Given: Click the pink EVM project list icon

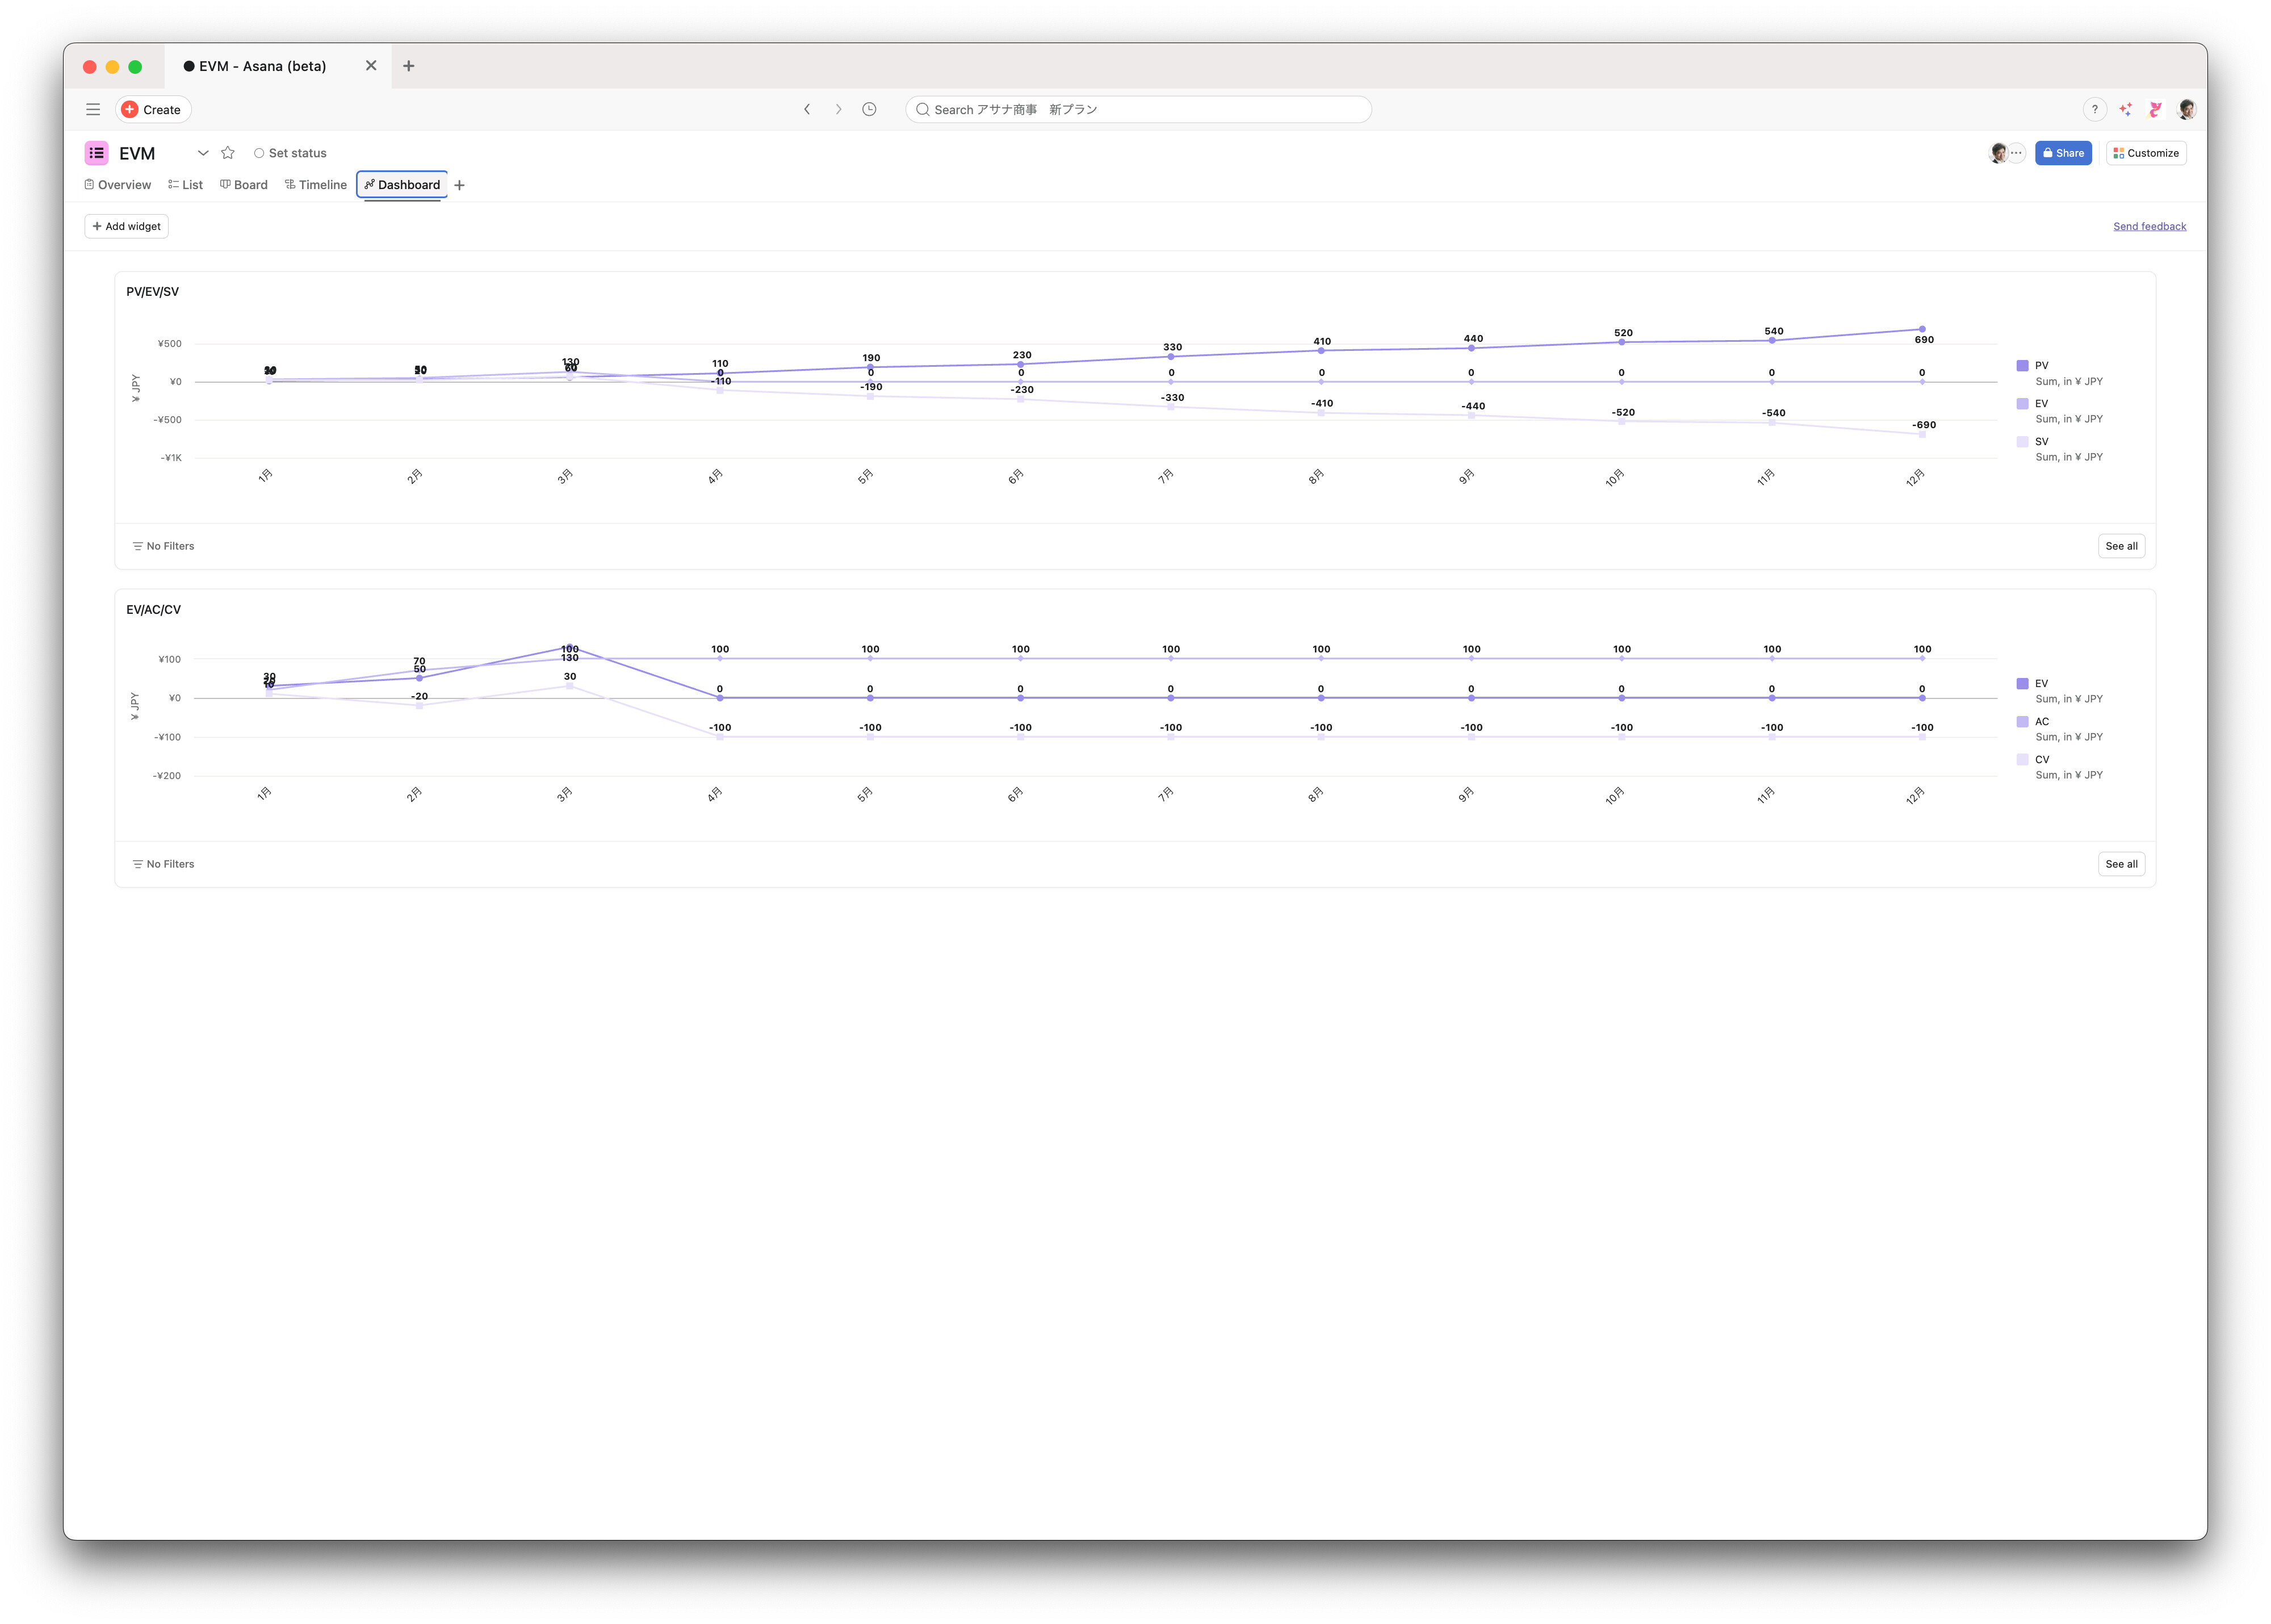Looking at the screenshot, I should (96, 153).
